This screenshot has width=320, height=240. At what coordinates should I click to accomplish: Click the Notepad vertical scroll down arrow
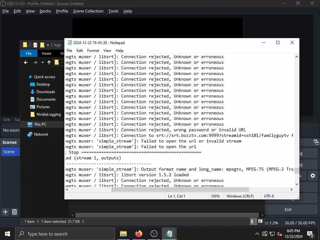[297, 184]
